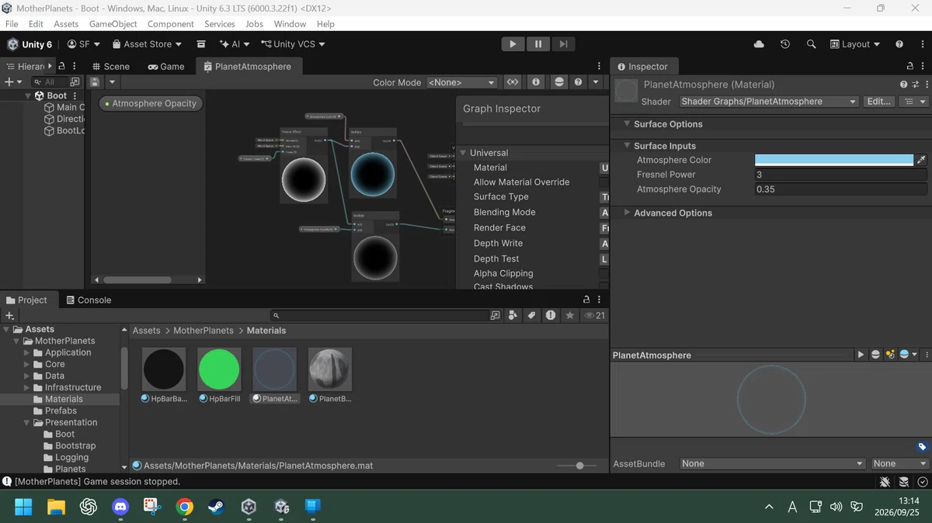Image resolution: width=932 pixels, height=523 pixels.
Task: Open Unity search magnifier icon
Action: point(811,44)
